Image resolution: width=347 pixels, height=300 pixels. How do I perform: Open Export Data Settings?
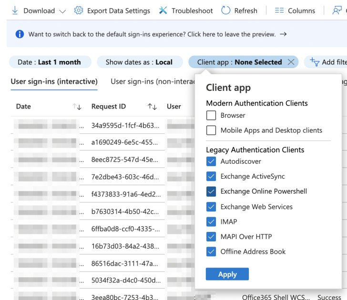point(112,10)
